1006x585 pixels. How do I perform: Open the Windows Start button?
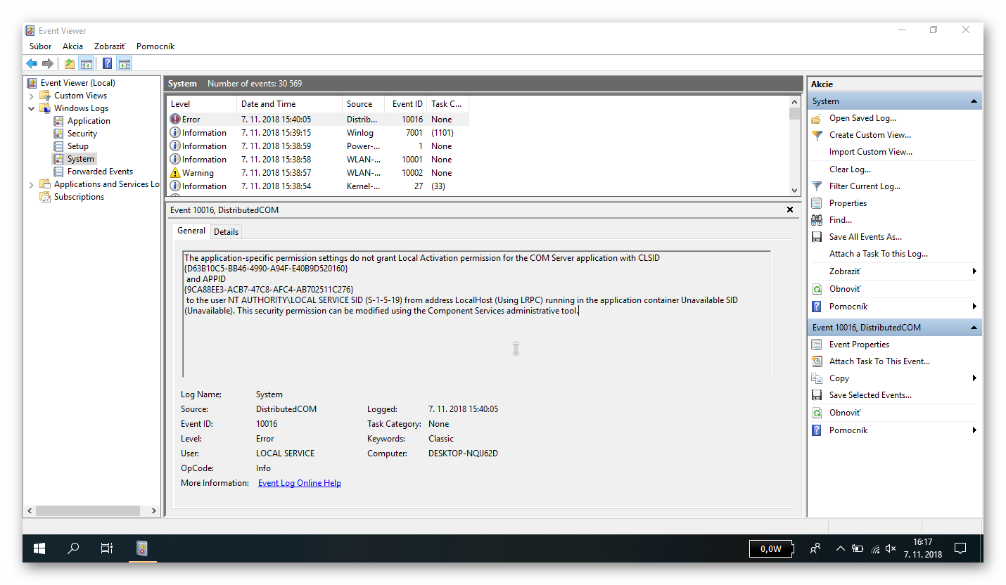click(39, 548)
